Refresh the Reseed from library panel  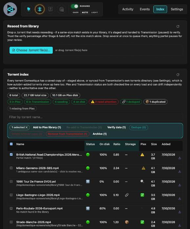(x=178, y=26)
